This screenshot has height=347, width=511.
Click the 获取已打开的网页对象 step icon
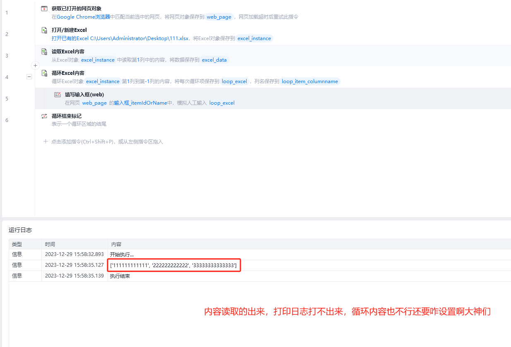[44, 9]
